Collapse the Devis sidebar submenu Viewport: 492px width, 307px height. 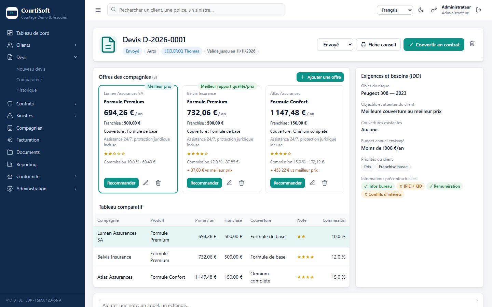point(42,57)
